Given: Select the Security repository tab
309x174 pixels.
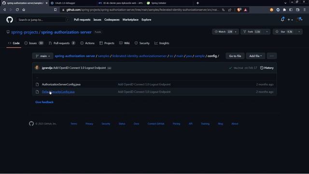Looking at the screenshot, I should 142,43.
